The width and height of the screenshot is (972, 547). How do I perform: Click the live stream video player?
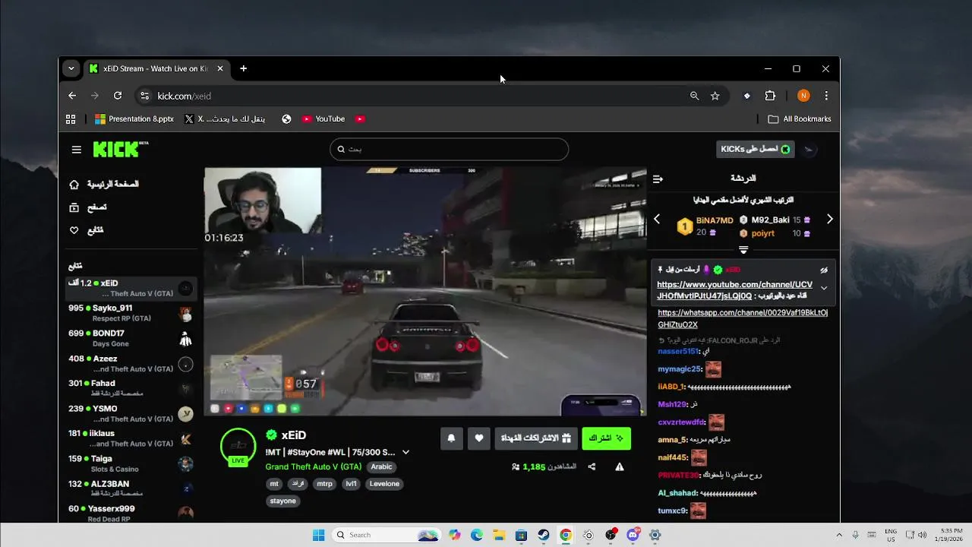pyautogui.click(x=425, y=292)
